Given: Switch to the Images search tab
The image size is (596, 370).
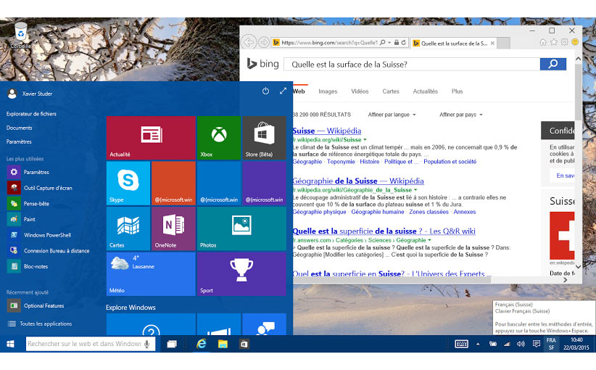Looking at the screenshot, I should pyautogui.click(x=328, y=91).
